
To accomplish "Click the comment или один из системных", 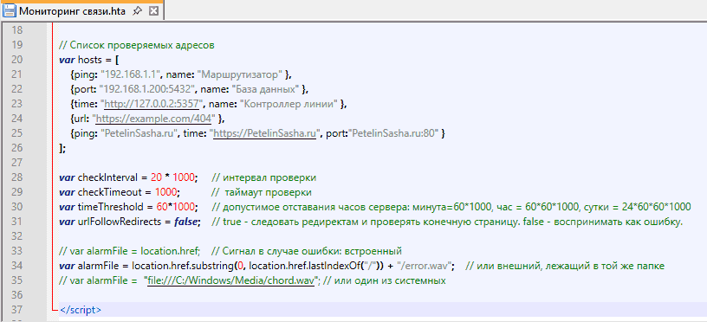I will point(385,280).
